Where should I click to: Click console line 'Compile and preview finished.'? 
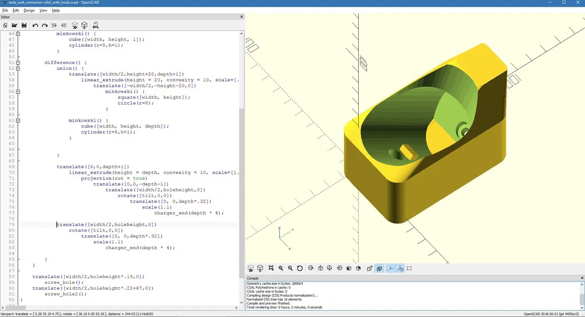(x=269, y=303)
